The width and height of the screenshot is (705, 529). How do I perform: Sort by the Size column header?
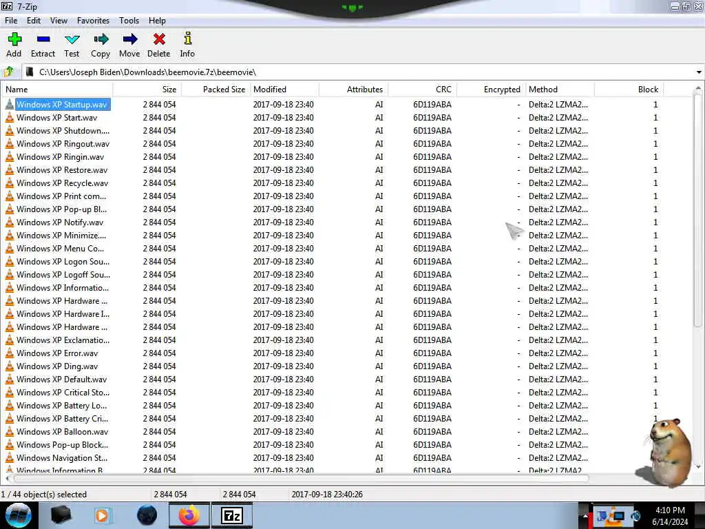(x=147, y=90)
